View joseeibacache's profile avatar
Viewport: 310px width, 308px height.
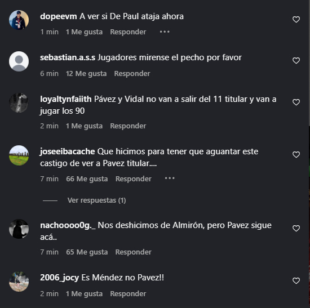(x=19, y=155)
